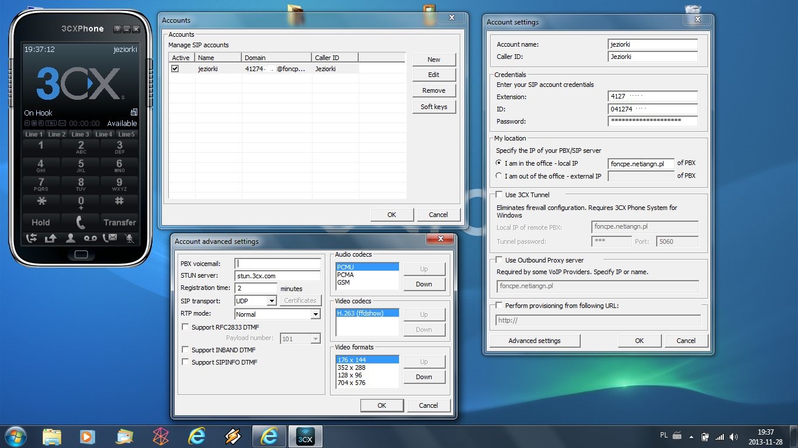This screenshot has height=448, width=798.
Task: Tap the green call handset key
Action: [x=81, y=222]
